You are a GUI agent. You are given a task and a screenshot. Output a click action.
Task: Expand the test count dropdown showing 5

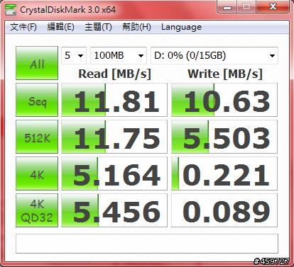click(74, 56)
